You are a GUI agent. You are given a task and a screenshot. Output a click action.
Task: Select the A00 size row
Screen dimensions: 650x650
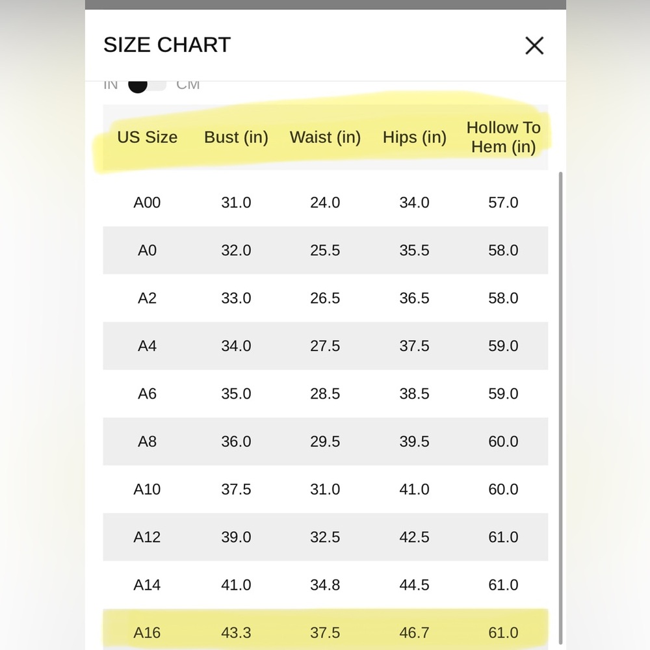326,202
